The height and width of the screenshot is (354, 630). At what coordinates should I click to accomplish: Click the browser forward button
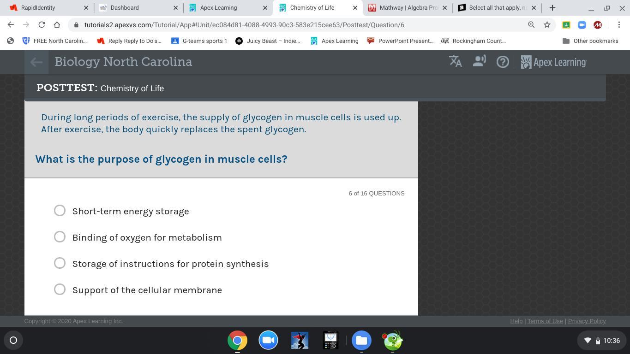pyautogui.click(x=26, y=25)
